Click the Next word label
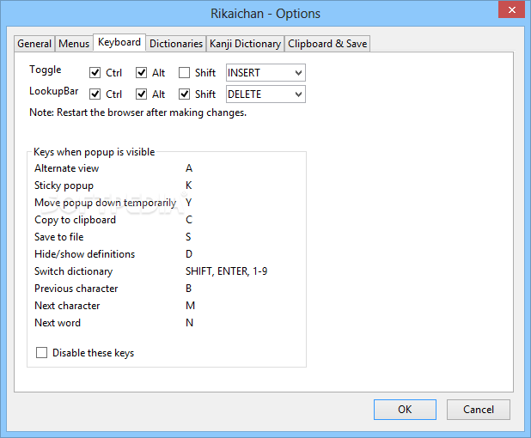This screenshot has height=438, width=531. click(58, 323)
